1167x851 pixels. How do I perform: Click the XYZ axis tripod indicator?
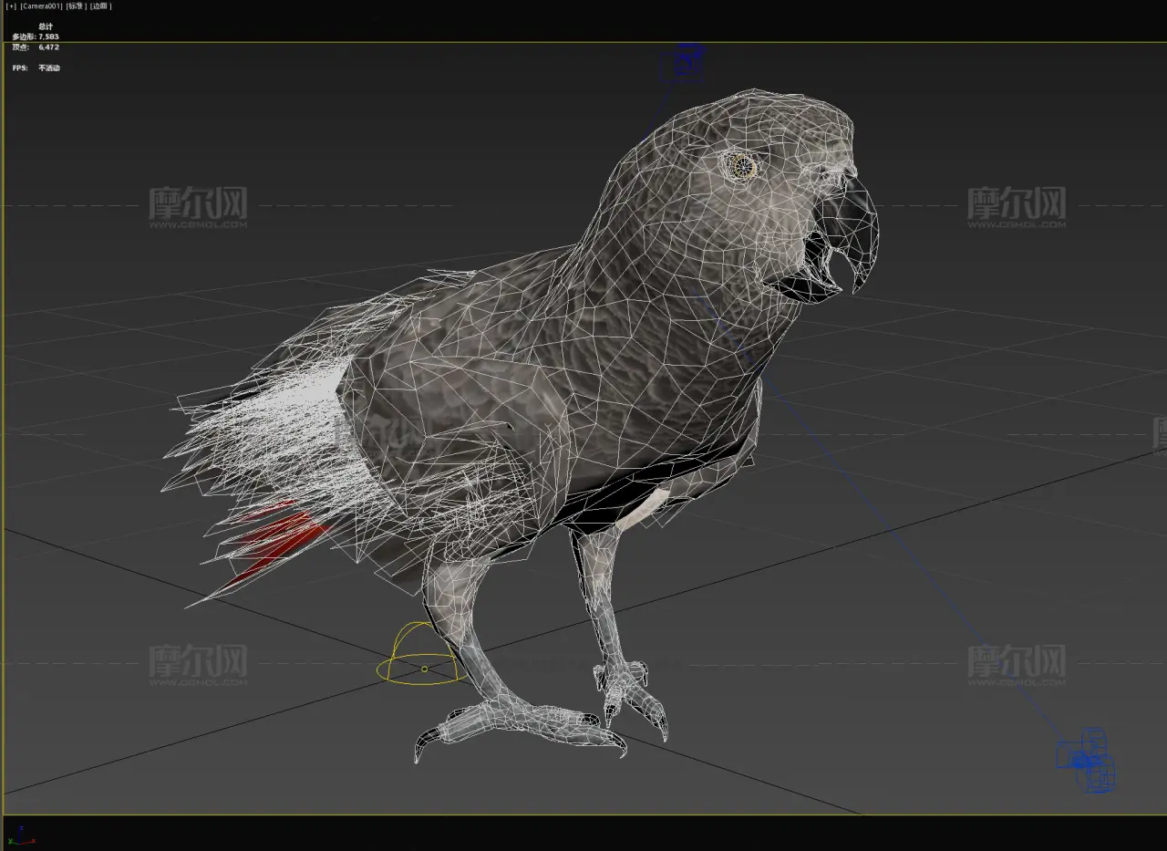click(x=20, y=835)
